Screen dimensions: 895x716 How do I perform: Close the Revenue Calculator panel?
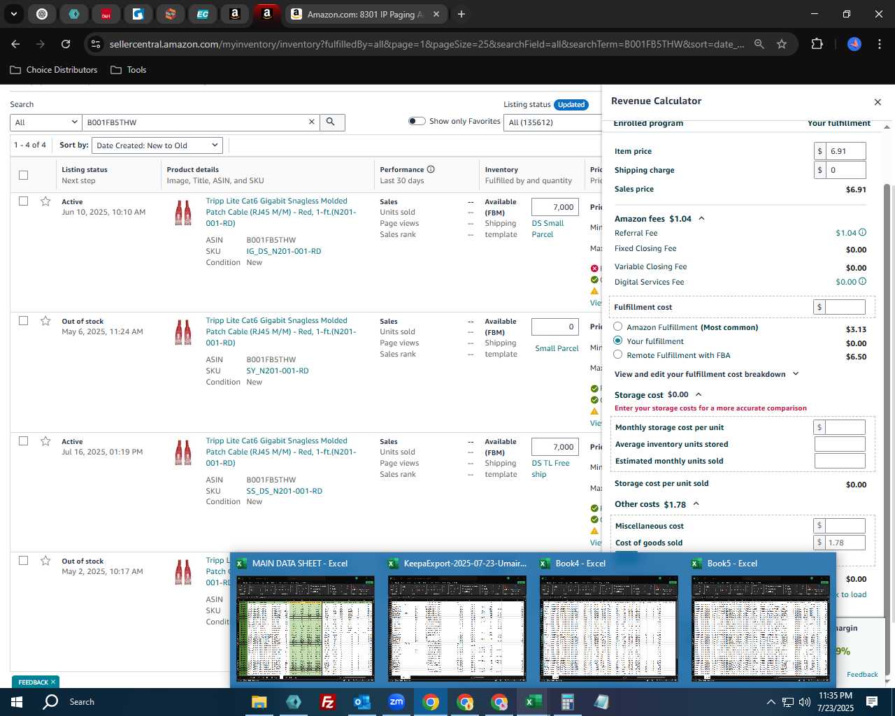pos(878,102)
